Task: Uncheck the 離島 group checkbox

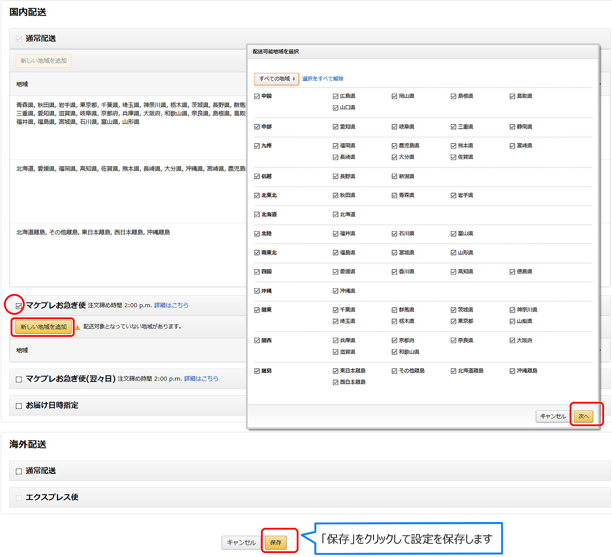Action: click(257, 371)
